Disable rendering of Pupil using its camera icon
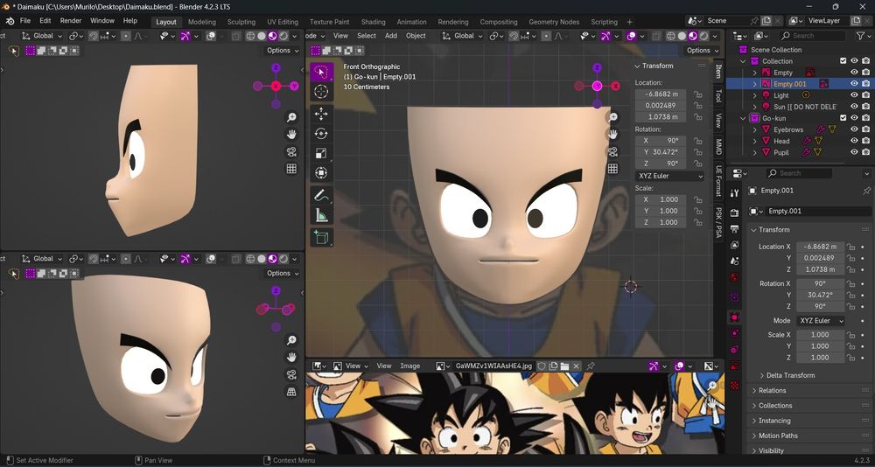875x467 pixels. [x=865, y=152]
